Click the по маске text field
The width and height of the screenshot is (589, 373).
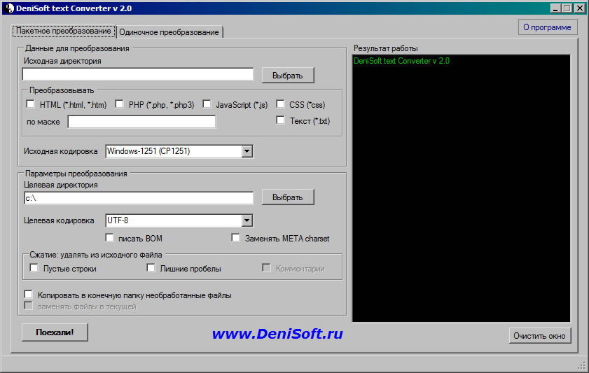(x=141, y=122)
